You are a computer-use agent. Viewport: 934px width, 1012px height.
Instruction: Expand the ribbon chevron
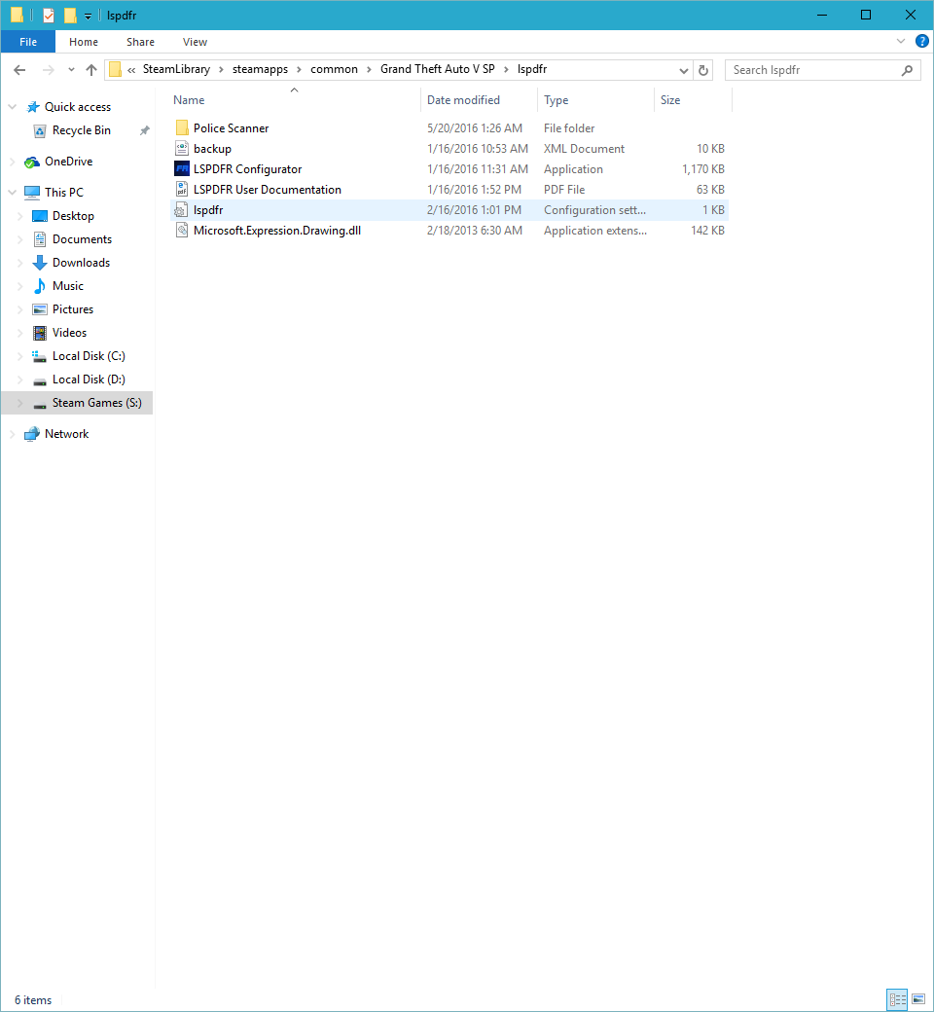(901, 41)
